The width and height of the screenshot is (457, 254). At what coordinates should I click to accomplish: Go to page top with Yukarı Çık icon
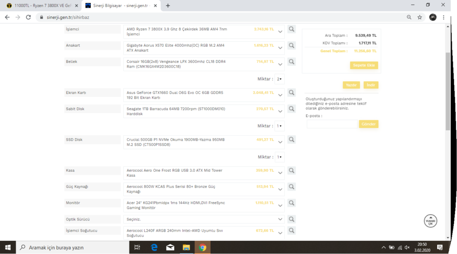click(x=431, y=221)
